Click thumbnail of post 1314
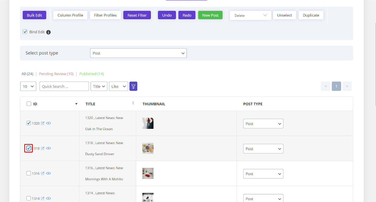Screen dimensions: 376x202 coord(148,197)
